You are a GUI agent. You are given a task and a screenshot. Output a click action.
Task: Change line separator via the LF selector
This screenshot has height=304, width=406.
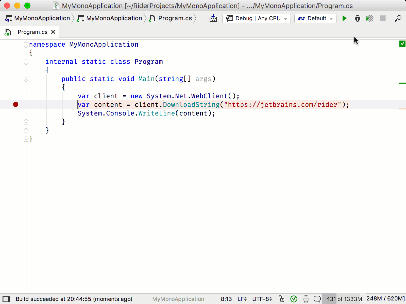point(241,299)
